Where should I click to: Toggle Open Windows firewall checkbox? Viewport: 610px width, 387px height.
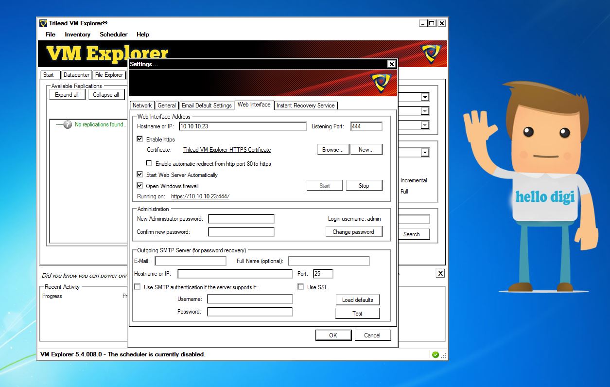pyautogui.click(x=140, y=185)
